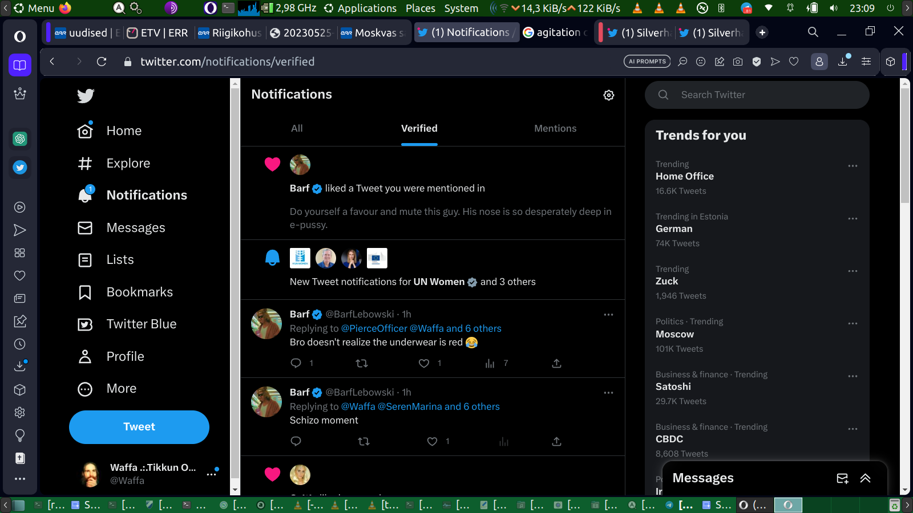Open options for Moscow trend

point(853,323)
